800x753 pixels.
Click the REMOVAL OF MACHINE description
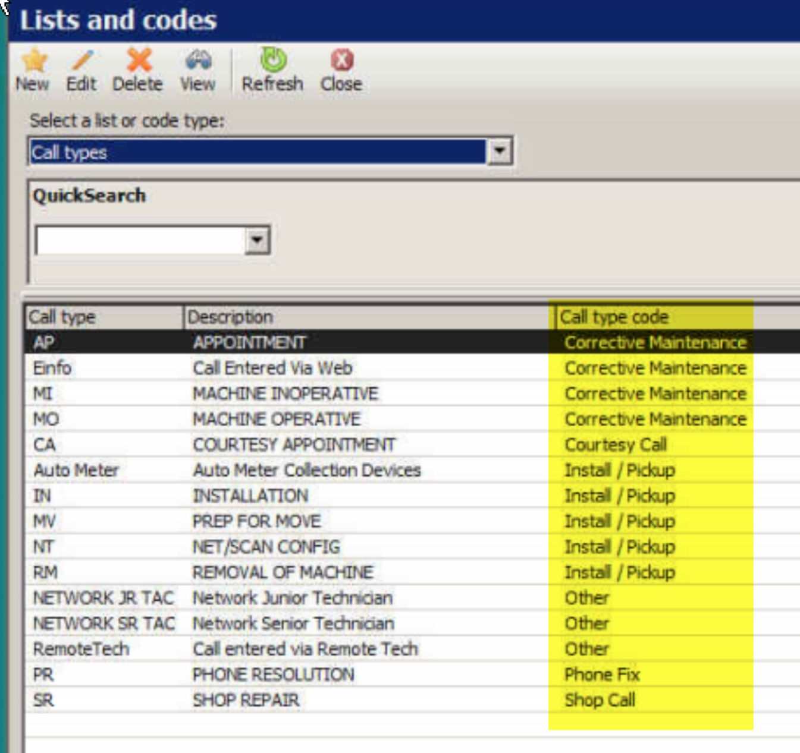click(283, 573)
